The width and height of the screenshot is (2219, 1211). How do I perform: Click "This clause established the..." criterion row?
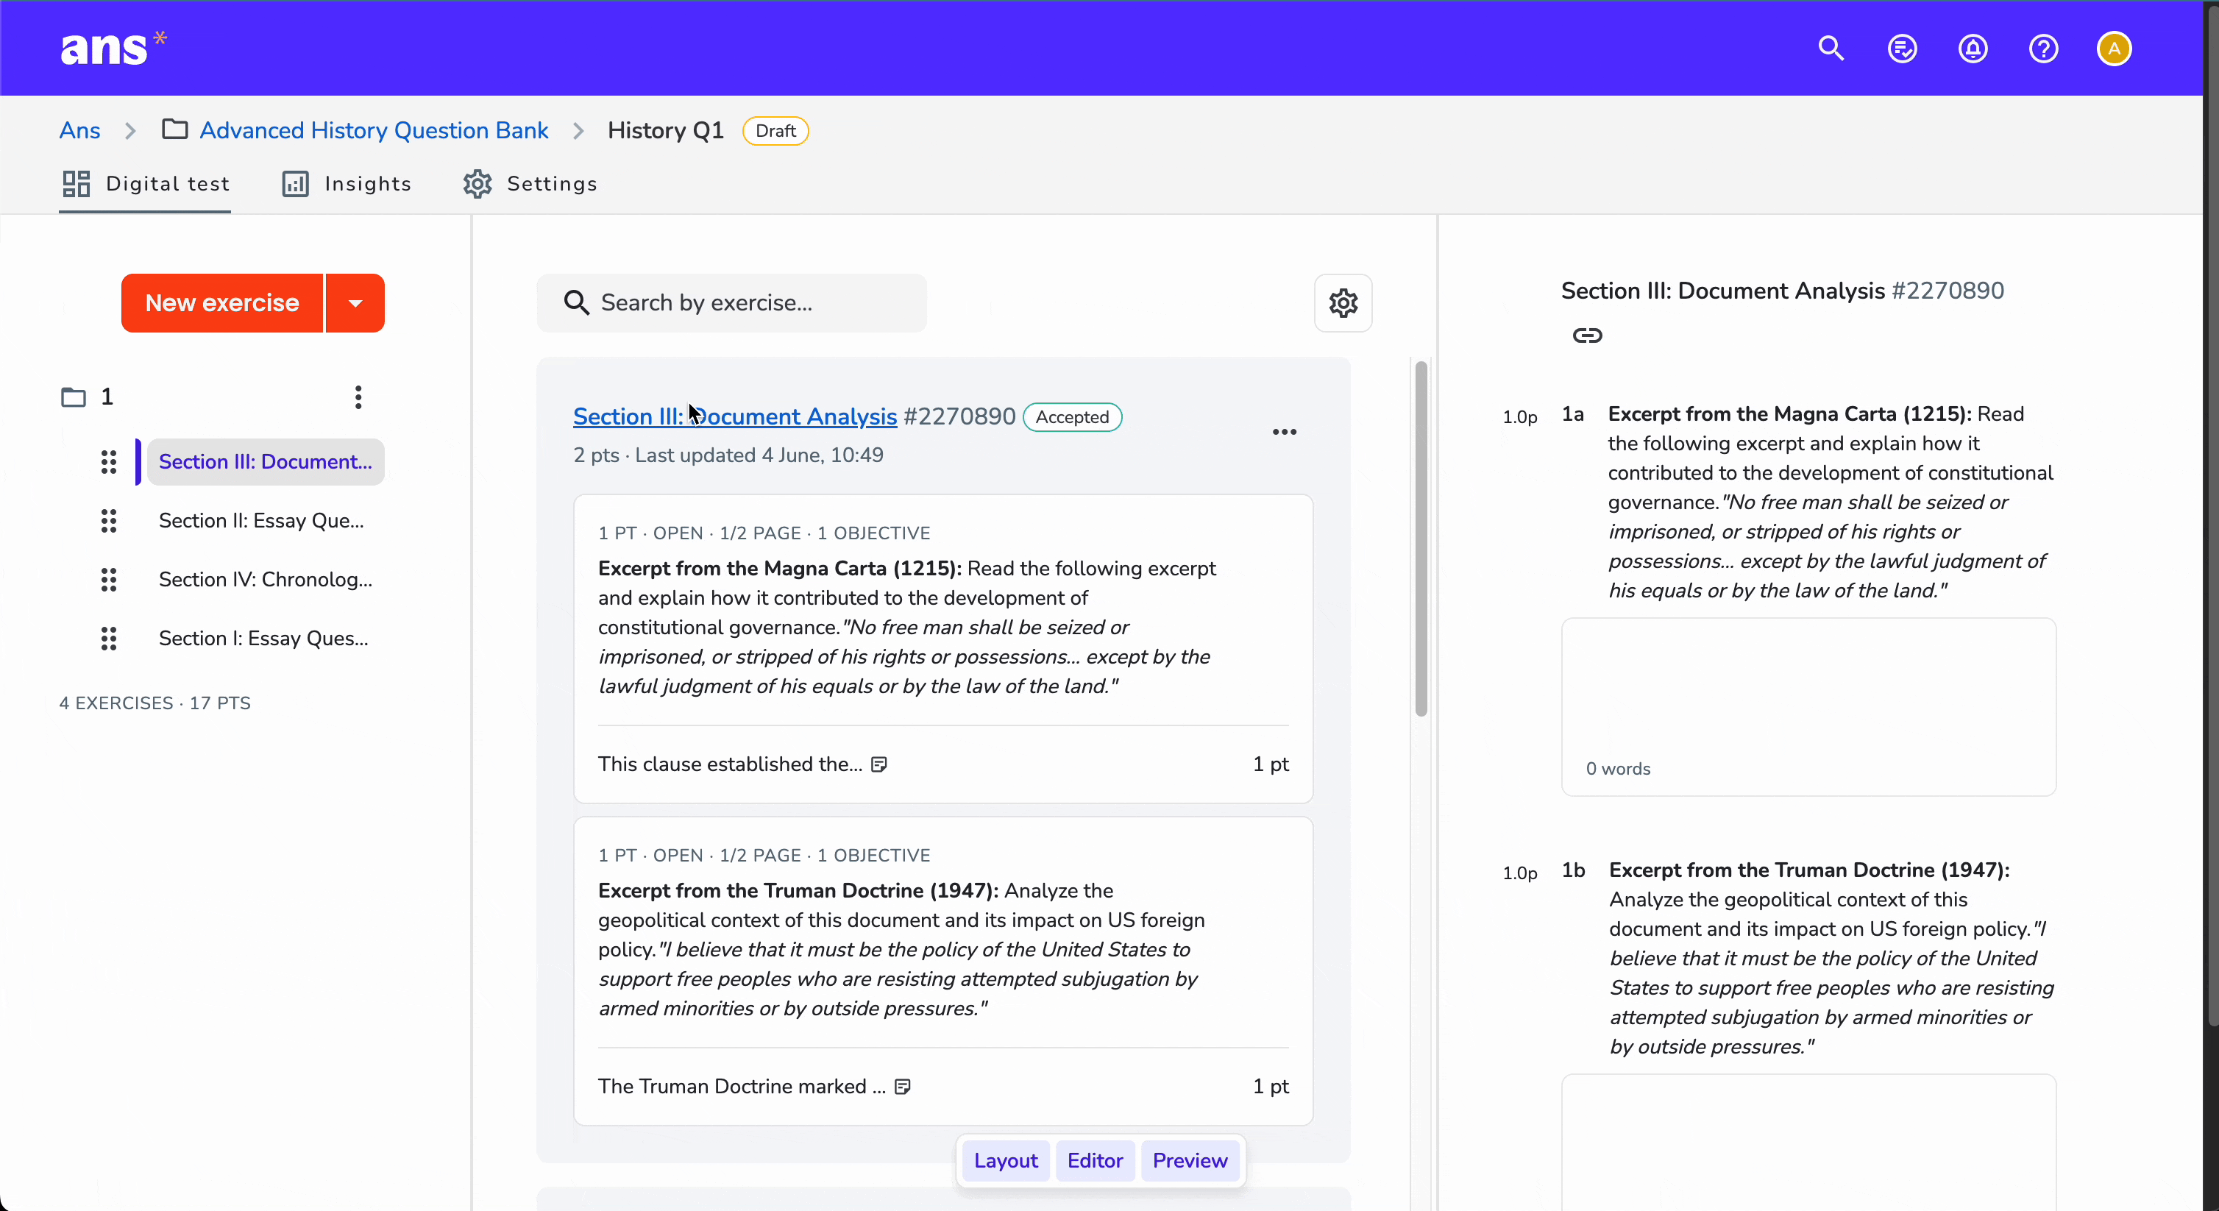coord(943,765)
